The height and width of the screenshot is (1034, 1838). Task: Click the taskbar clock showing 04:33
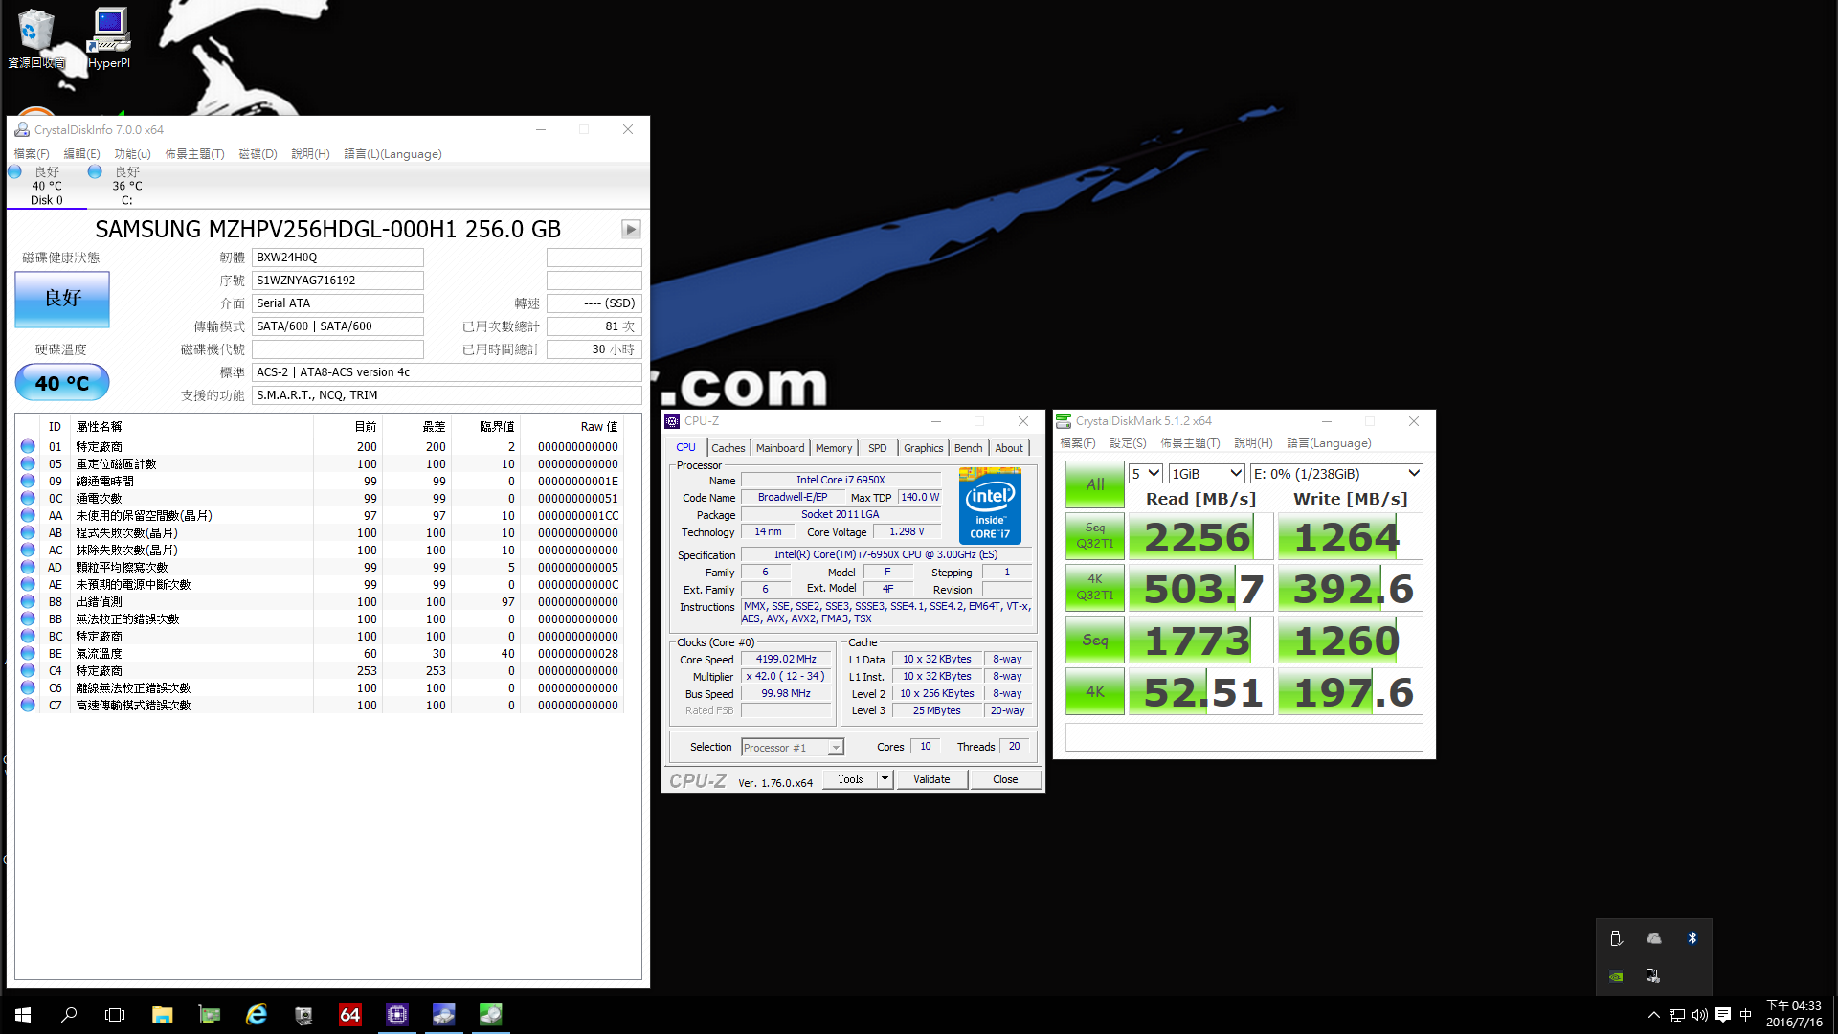click(x=1794, y=1014)
